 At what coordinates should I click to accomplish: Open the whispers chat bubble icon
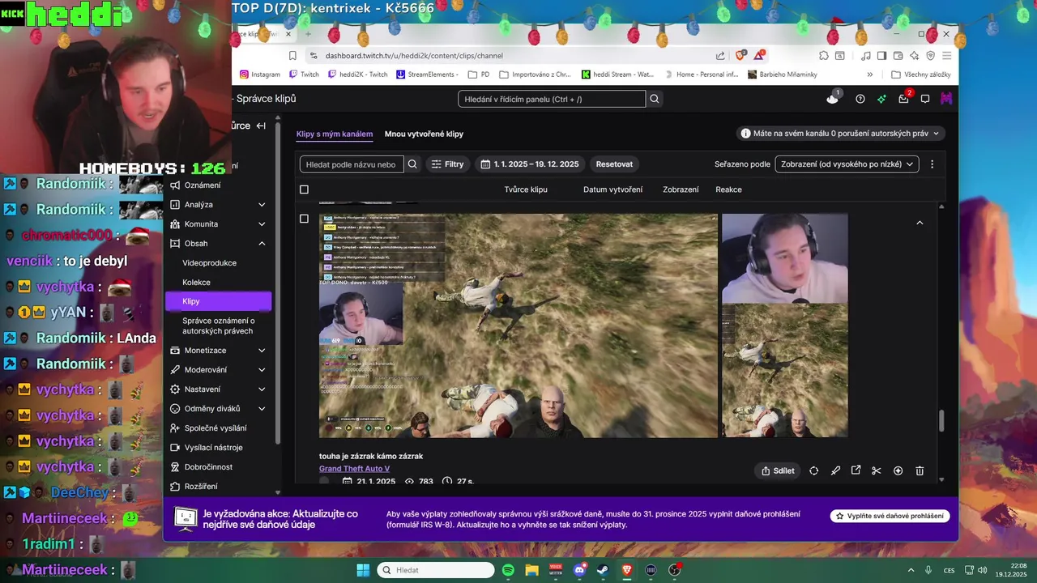(925, 99)
